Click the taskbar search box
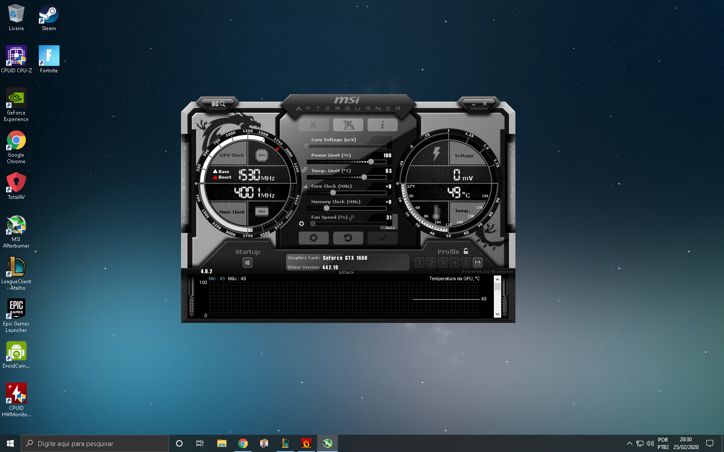The image size is (724, 452). pos(95,443)
